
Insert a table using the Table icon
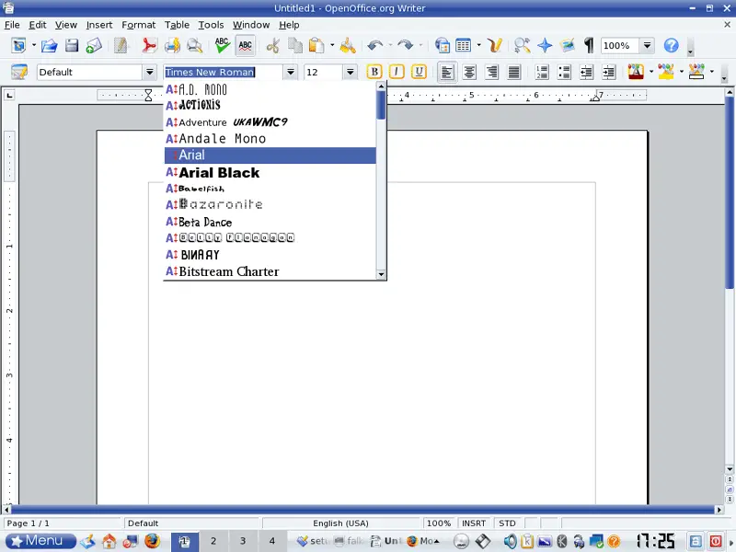coord(464,45)
